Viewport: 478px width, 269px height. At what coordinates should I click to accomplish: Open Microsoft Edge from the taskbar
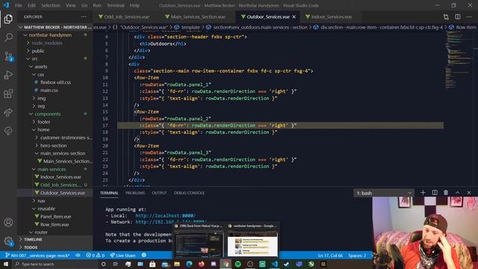click(189, 264)
